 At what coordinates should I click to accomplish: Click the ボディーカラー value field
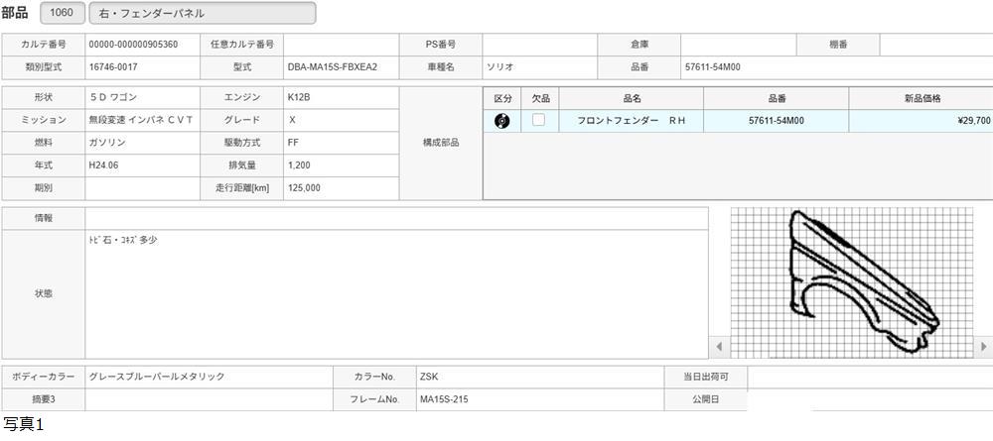pos(211,378)
